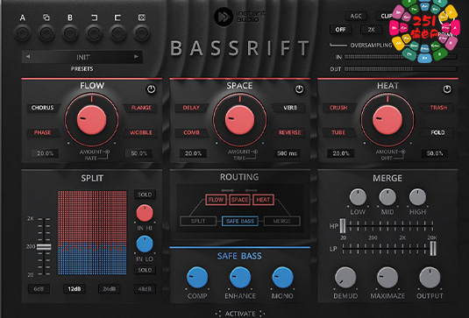Select TUBE mode in the HEAT section
469x318 pixels.
point(338,132)
